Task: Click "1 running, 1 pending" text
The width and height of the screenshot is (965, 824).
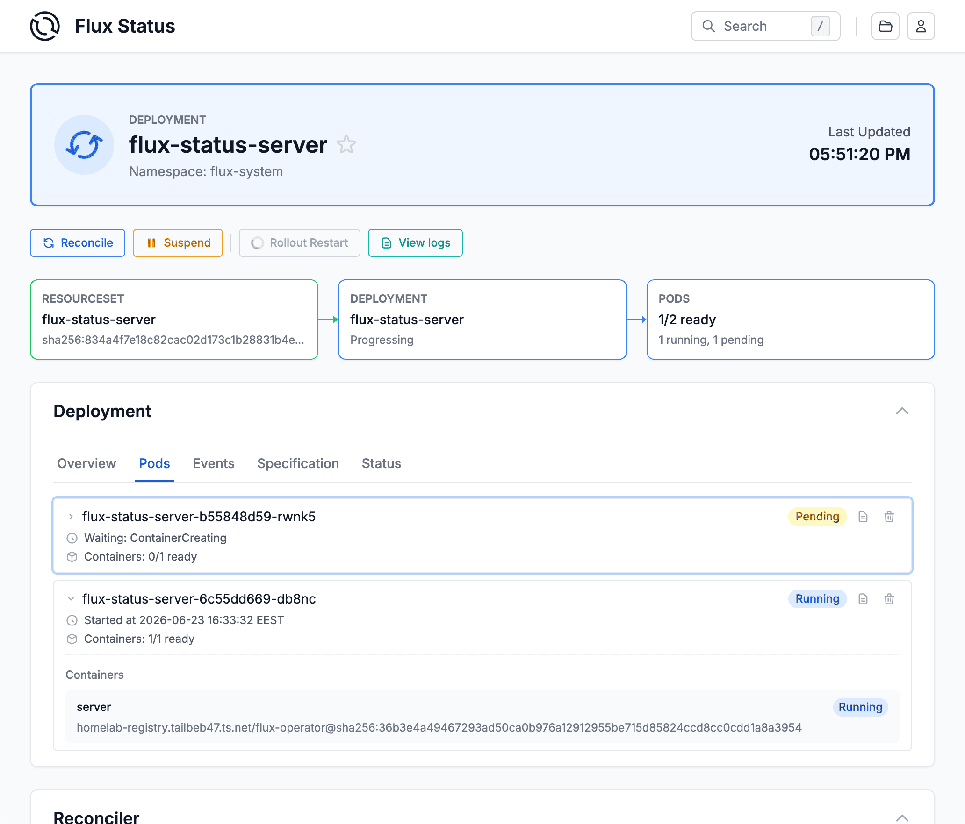Action: (x=711, y=340)
